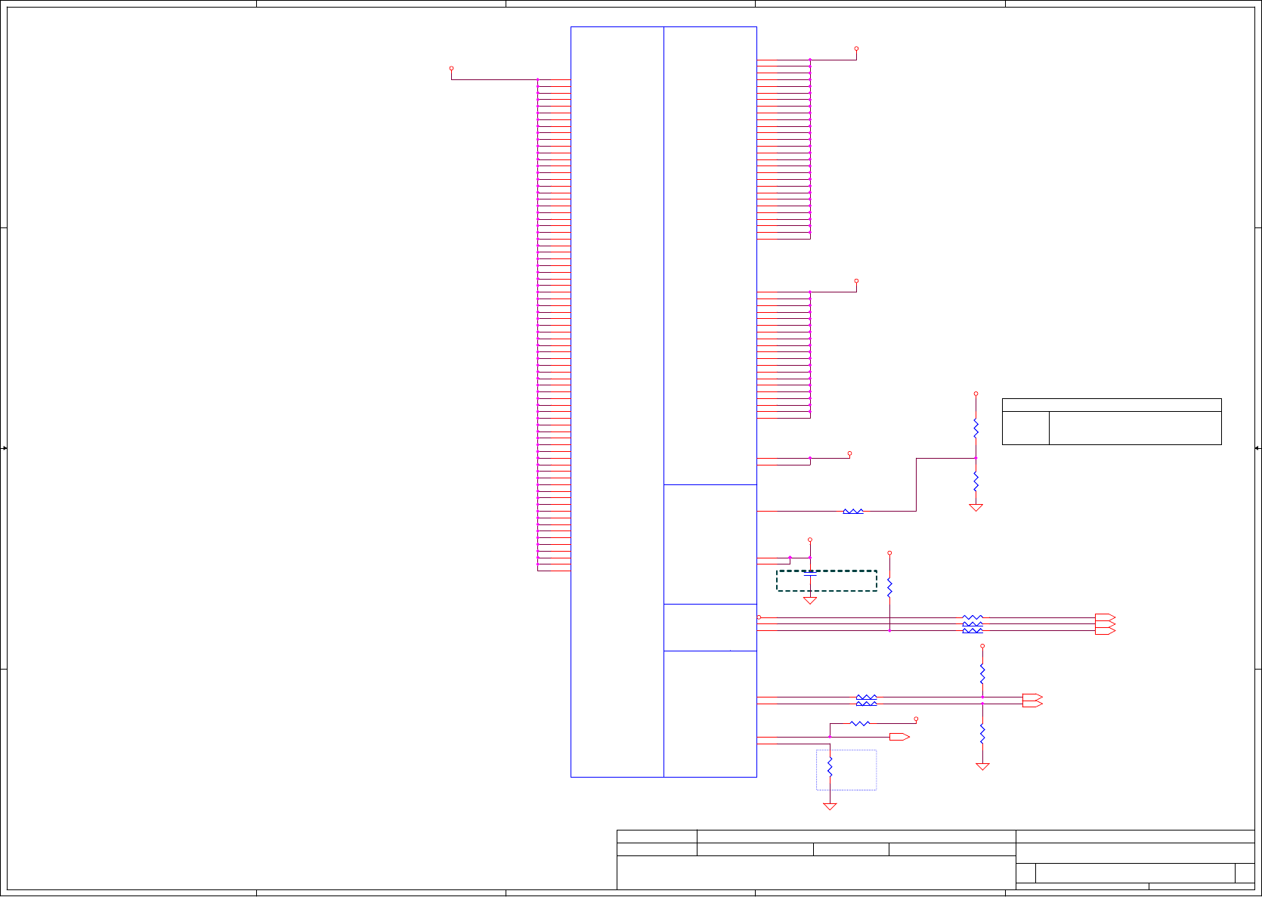Select the series resistor feeding the voltage divider
1262x897 pixels.
coord(853,512)
